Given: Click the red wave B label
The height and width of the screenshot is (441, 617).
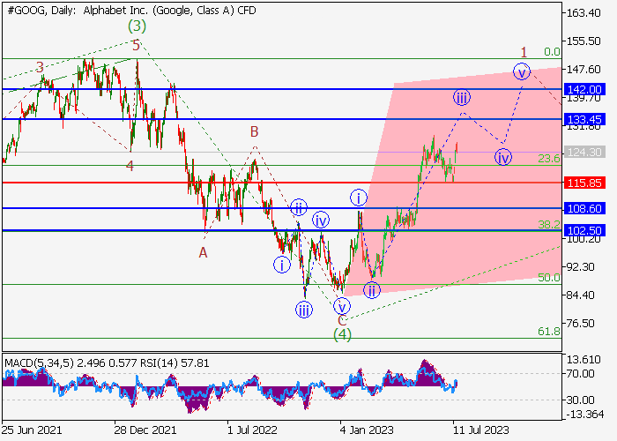Looking at the screenshot, I should [254, 132].
